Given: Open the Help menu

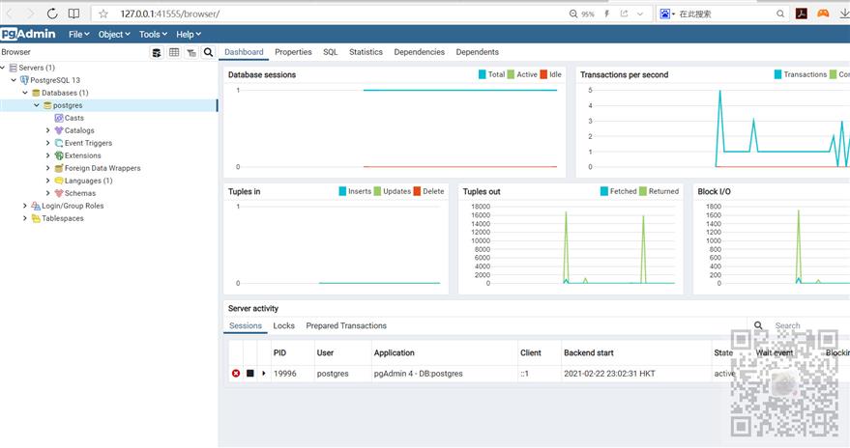Looking at the screenshot, I should click(189, 34).
